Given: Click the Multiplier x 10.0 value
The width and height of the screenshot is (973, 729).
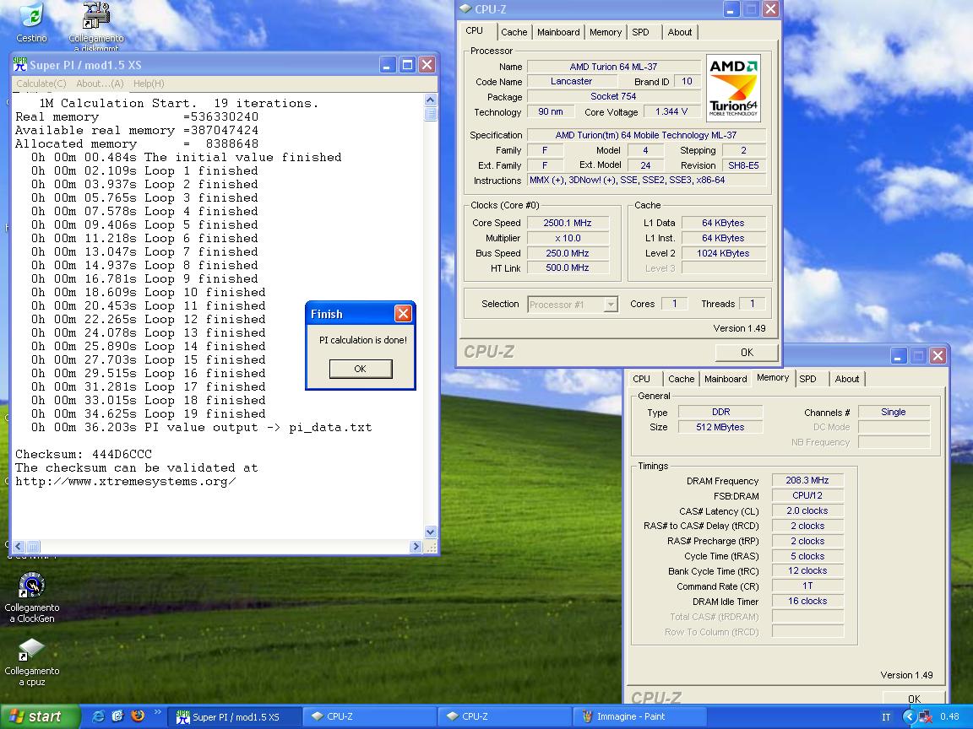Looking at the screenshot, I should (568, 238).
